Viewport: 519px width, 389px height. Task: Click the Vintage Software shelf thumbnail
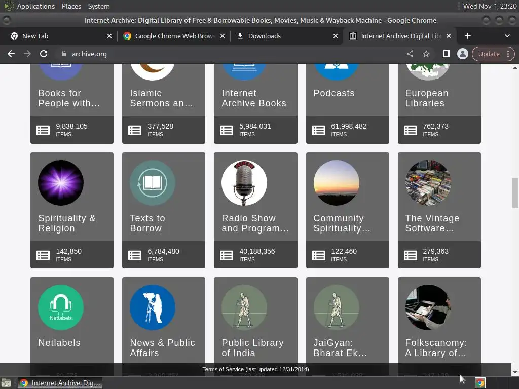pyautogui.click(x=428, y=183)
